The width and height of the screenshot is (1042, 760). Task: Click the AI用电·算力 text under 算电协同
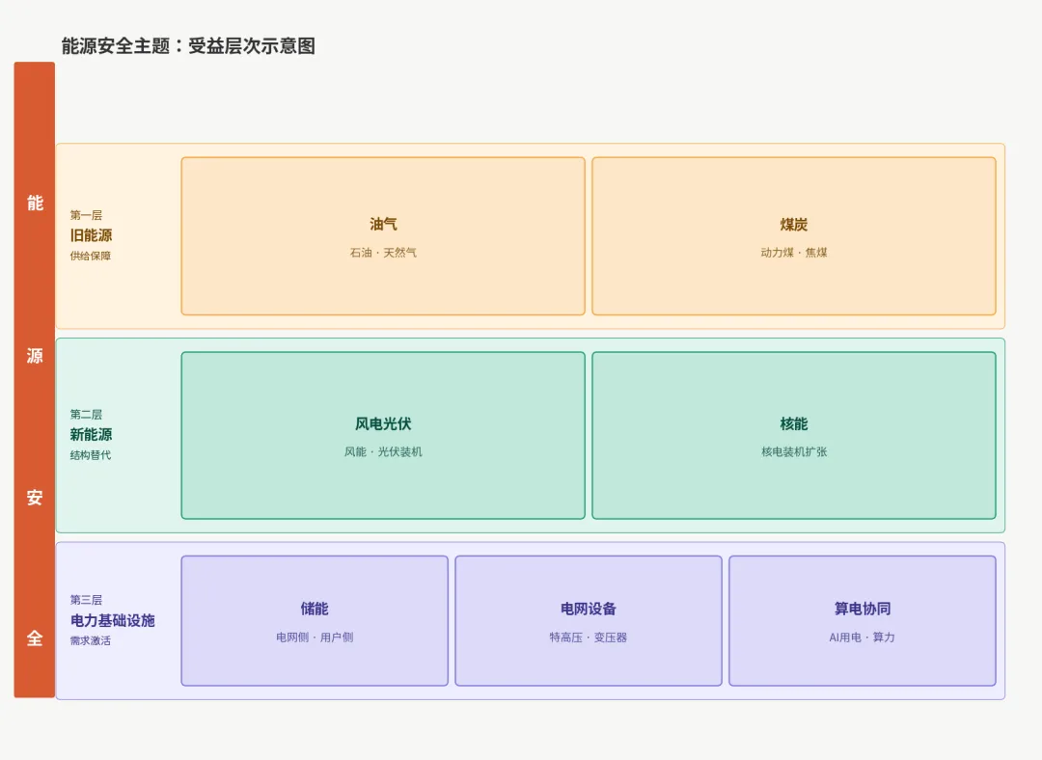pos(862,638)
